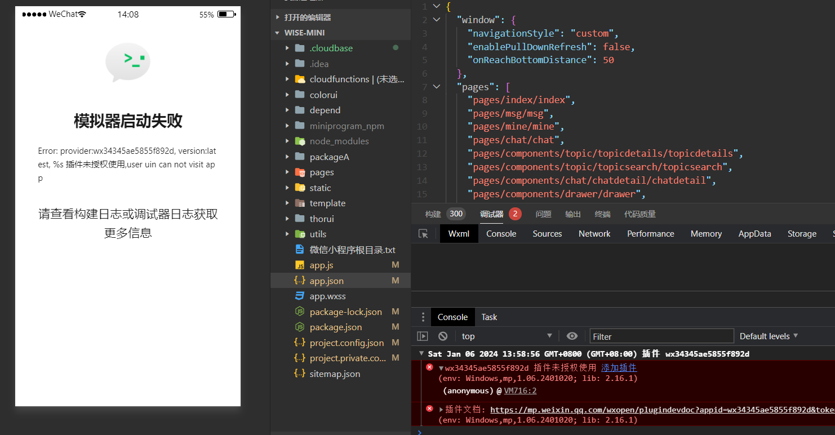Select the Console drawer tab

(453, 317)
